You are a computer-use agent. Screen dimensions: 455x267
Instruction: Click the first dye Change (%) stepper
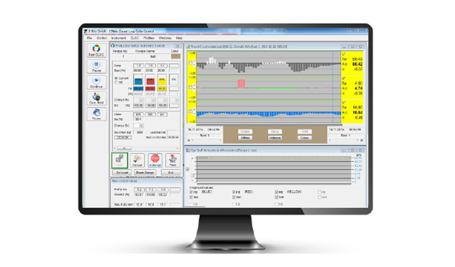coord(141,100)
